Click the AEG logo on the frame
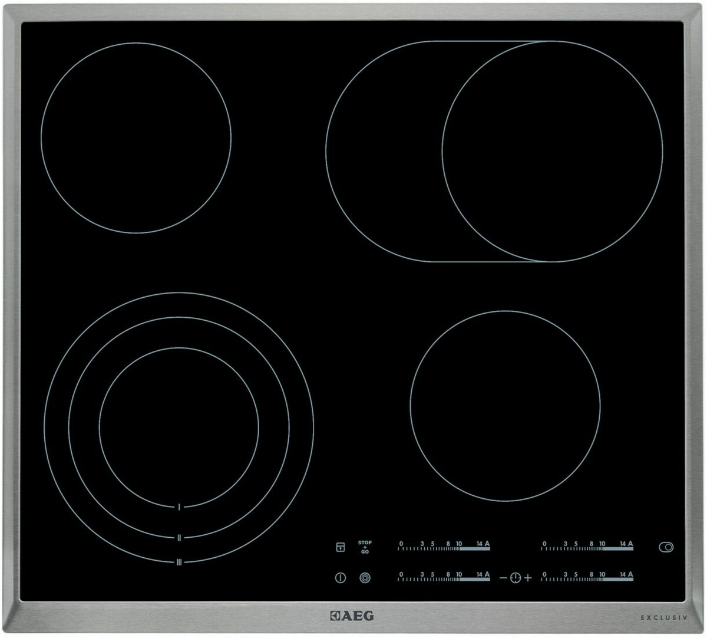 [351, 616]
